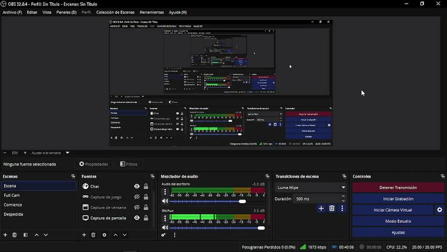
Task: Open Archivo (F) menu
Action: 12,12
